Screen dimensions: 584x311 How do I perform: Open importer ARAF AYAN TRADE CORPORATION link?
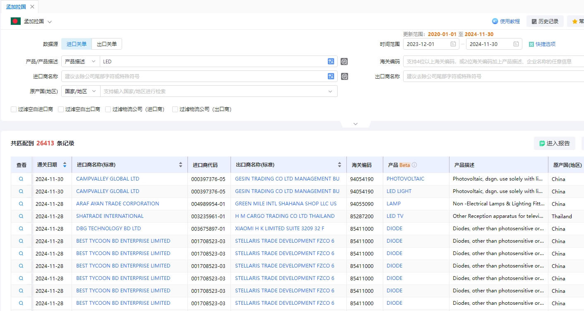click(118, 203)
